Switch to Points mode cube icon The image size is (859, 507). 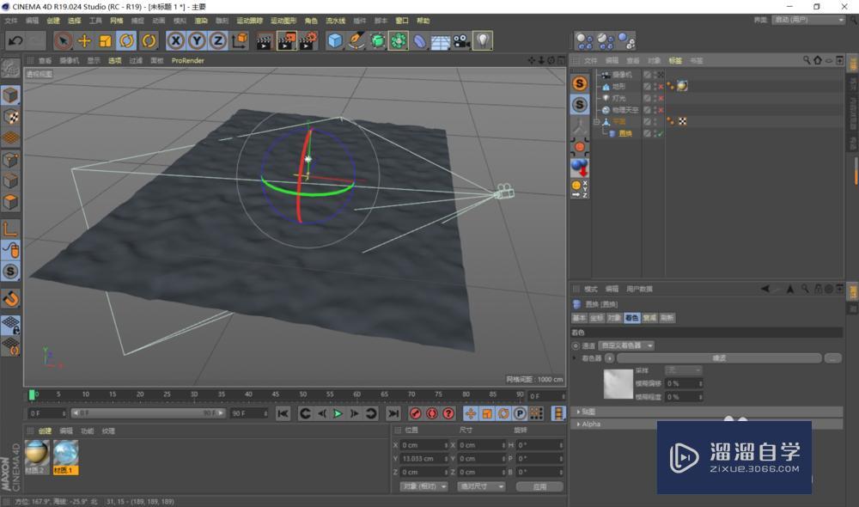click(10, 160)
